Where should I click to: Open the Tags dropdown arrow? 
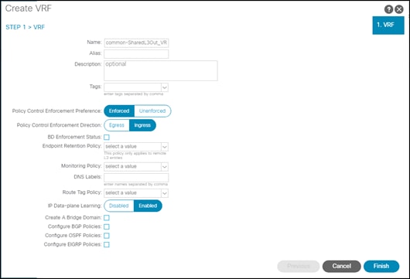[x=165, y=87]
